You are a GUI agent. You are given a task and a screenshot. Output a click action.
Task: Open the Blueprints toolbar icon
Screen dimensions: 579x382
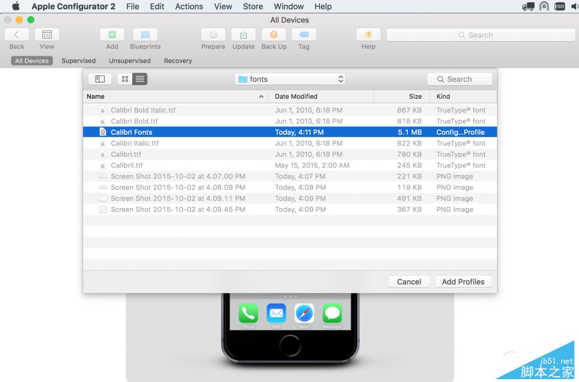click(x=145, y=34)
